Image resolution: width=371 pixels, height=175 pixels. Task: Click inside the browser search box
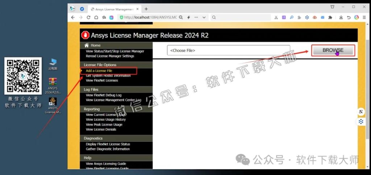pyautogui.click(x=241, y=17)
